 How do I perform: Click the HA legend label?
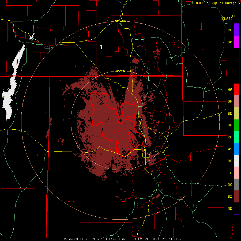tap(230, 90)
